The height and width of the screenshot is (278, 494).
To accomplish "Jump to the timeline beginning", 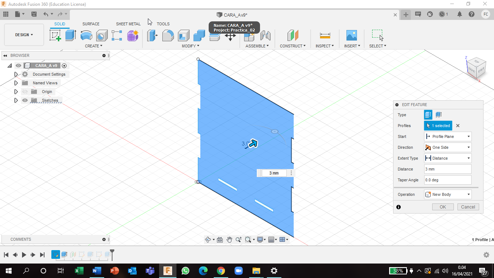I will coord(6,255).
